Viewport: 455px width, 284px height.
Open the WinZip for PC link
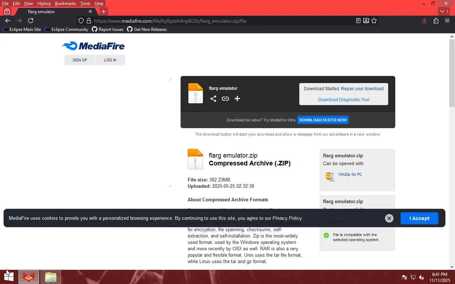tap(350, 174)
